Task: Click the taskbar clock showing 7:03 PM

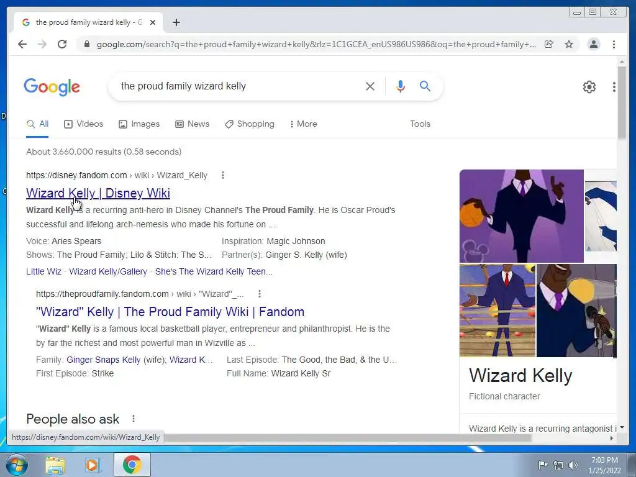Action: click(604, 465)
